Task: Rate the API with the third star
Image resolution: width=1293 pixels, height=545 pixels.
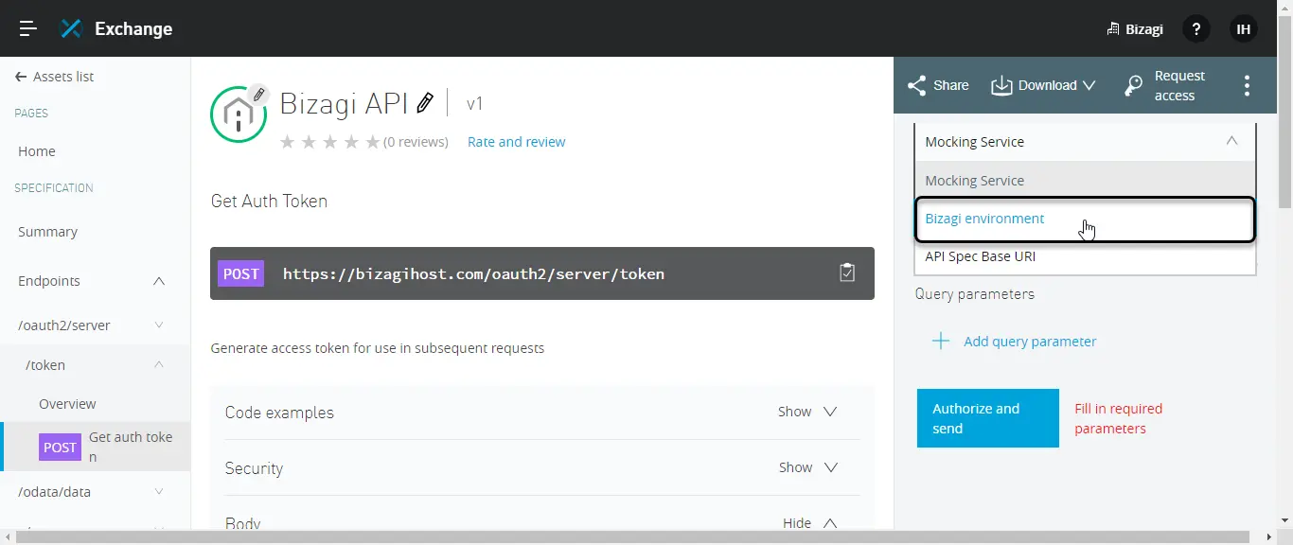Action: coord(330,142)
